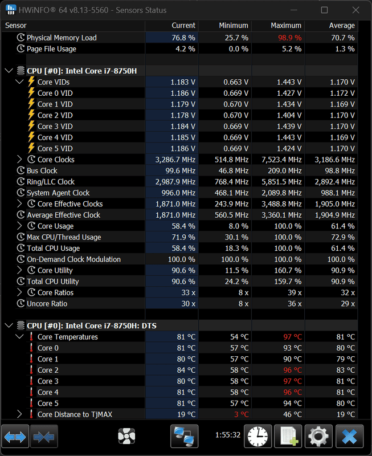The height and width of the screenshot is (456, 372).
Task: Click the Current column header
Action: [171, 26]
